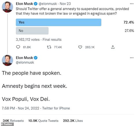Click the share upload icon
The height and width of the screenshot is (126, 137).
pyautogui.click(x=113, y=47)
